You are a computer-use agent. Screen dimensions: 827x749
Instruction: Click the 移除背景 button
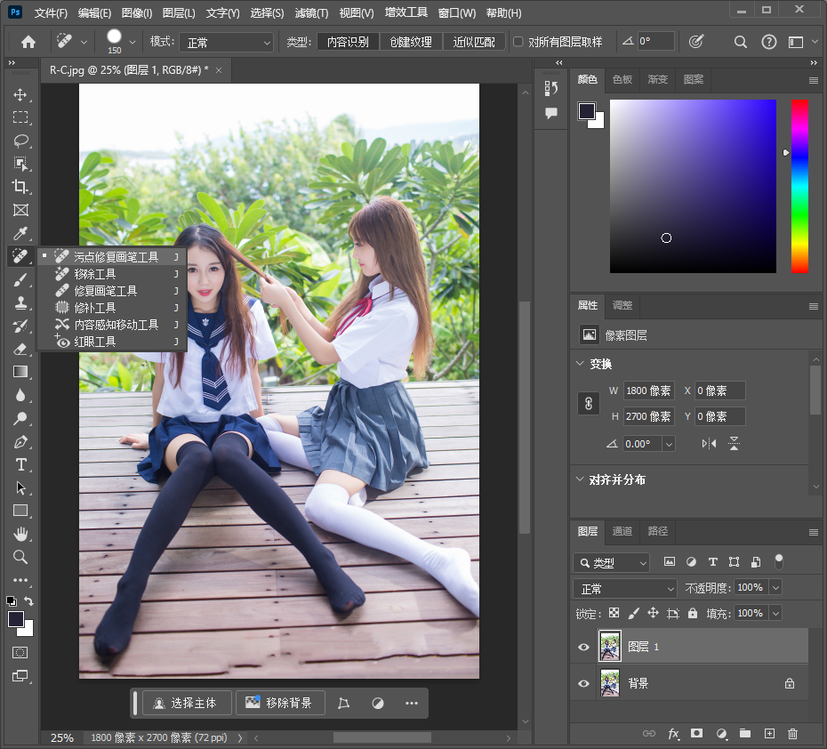(279, 703)
